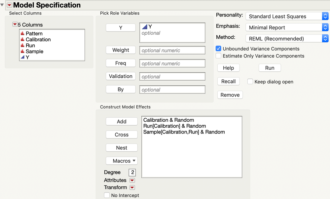Open the Attributes red triangle menu
Image resolution: width=330 pixels, height=199 pixels.
[x=132, y=180]
